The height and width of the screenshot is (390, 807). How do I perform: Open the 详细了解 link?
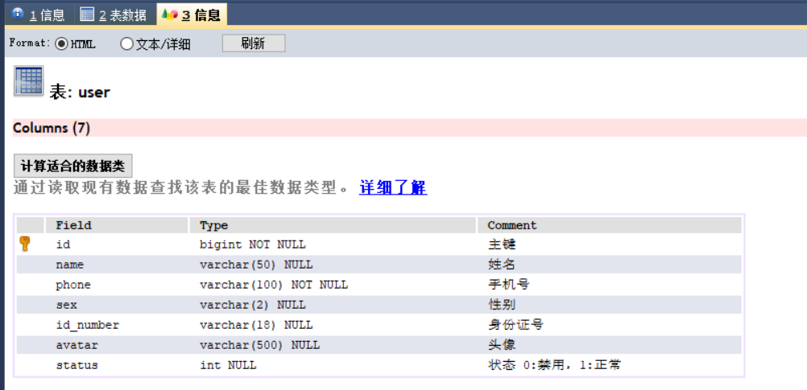pyautogui.click(x=393, y=187)
